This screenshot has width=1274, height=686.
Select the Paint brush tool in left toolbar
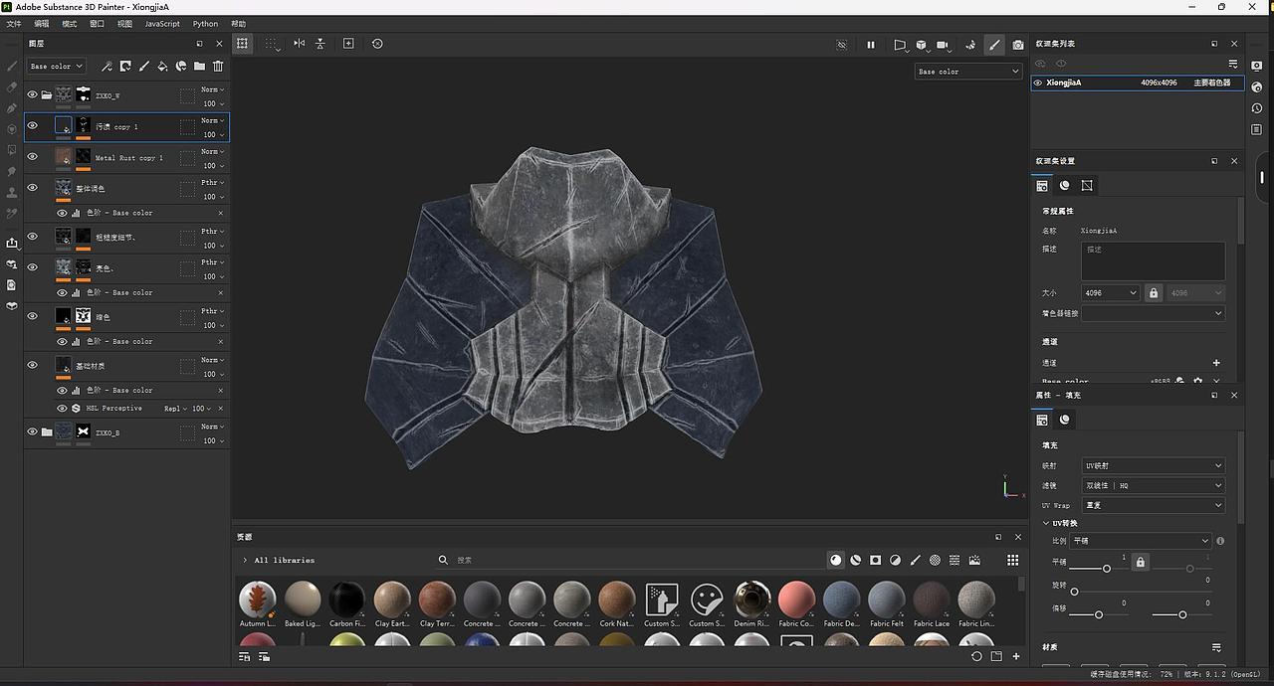click(x=12, y=66)
